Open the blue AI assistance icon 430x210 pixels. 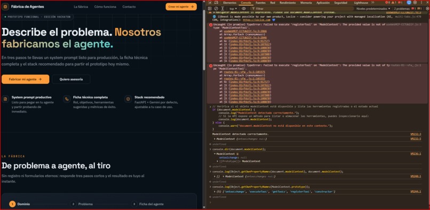point(409,3)
